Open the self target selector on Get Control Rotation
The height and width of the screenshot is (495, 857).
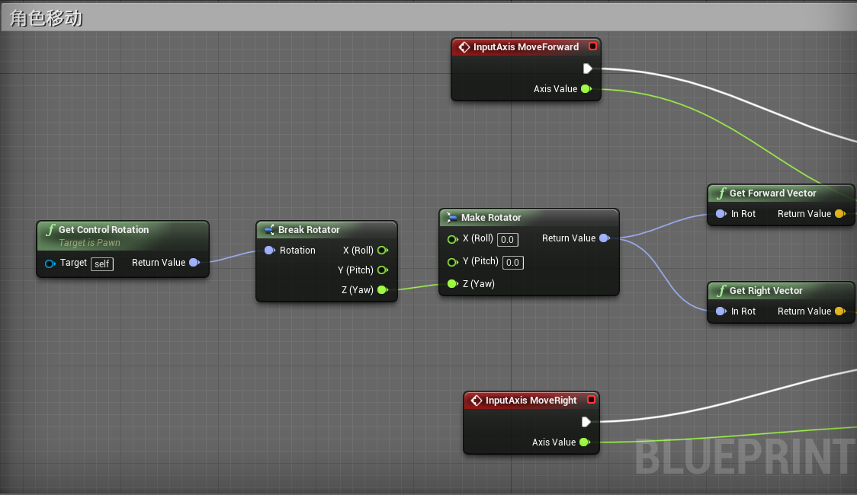[x=101, y=263]
